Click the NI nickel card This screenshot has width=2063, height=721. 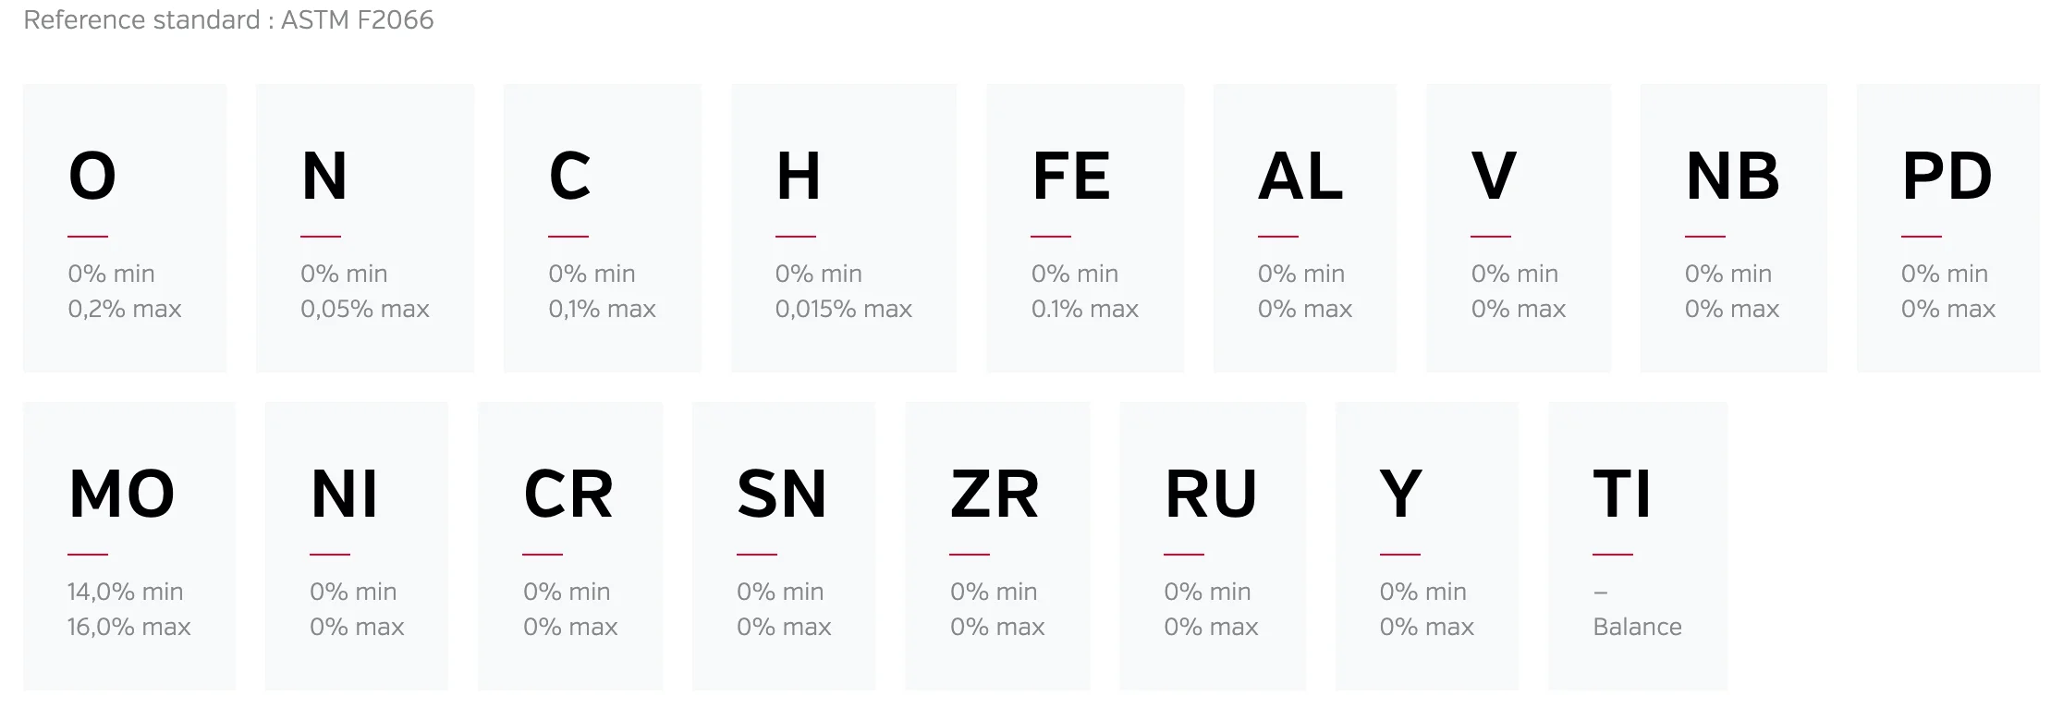tap(357, 546)
